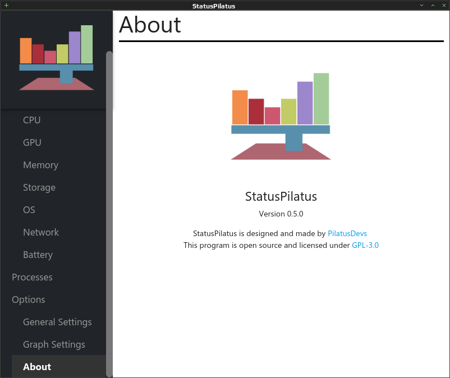This screenshot has height=378, width=450.
Task: Click the 'Version 0.5.0' text
Action: pyautogui.click(x=281, y=214)
